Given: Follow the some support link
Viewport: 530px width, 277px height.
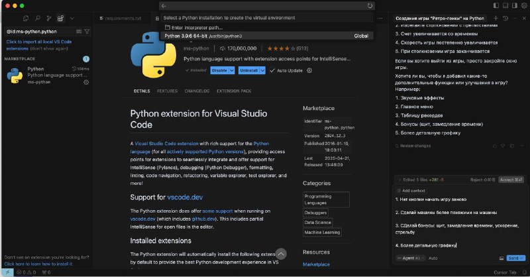Looking at the screenshot, I should 217,211.
